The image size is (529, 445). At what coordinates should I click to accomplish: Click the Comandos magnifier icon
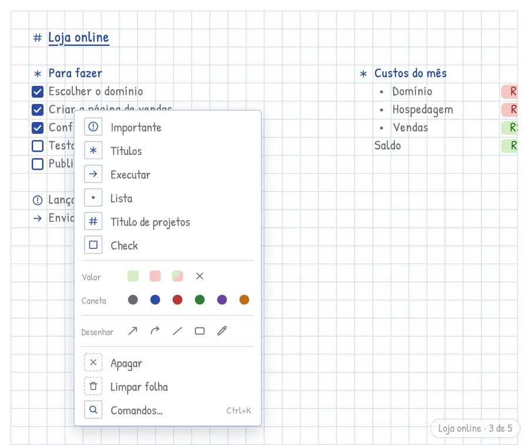pos(93,410)
